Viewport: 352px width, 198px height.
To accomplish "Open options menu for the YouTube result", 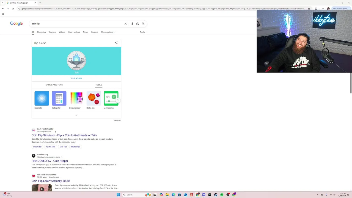I will 61,177.
